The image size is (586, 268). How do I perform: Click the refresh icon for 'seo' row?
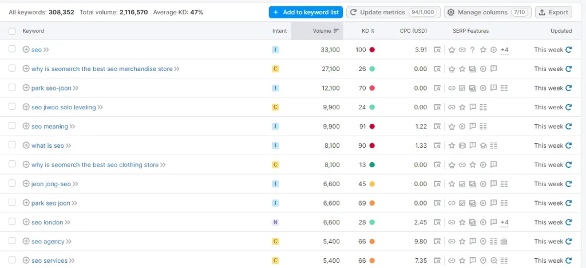tap(568, 50)
